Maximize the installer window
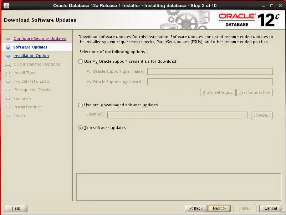This screenshot has height=215, width=286. point(272,6)
